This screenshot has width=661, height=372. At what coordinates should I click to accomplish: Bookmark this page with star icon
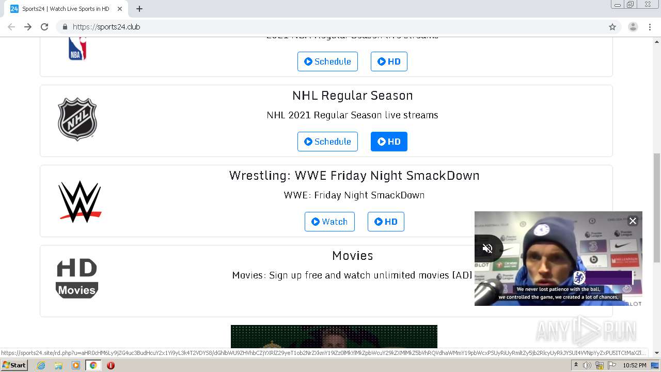click(x=612, y=27)
